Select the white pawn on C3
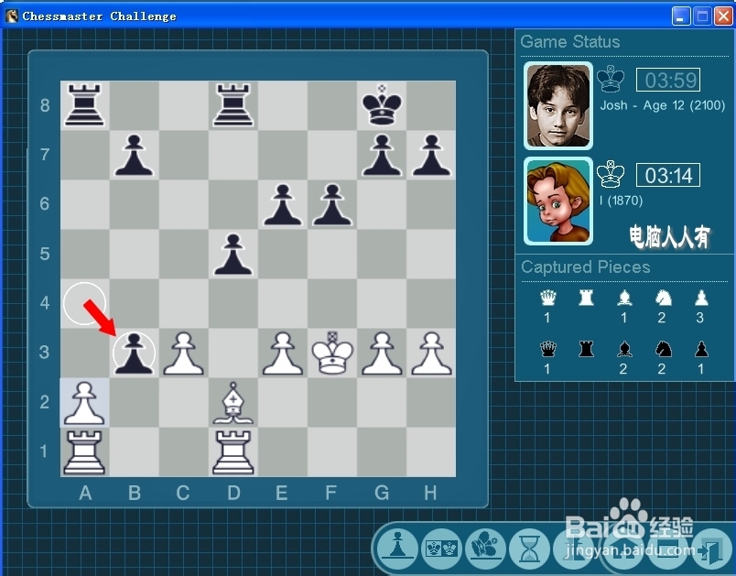This screenshot has width=736, height=576. coord(183,353)
